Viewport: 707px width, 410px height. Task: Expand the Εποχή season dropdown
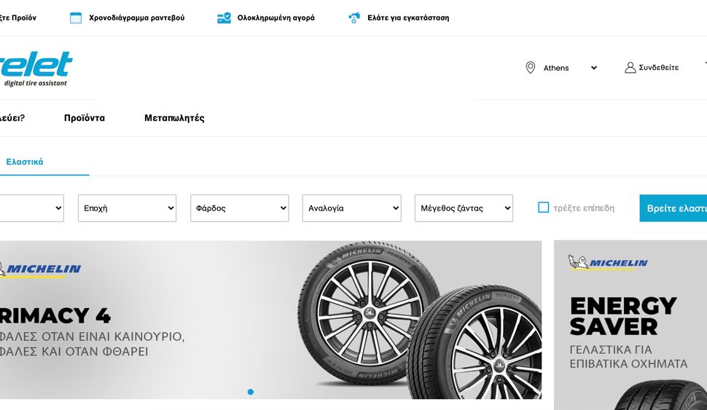tap(127, 208)
